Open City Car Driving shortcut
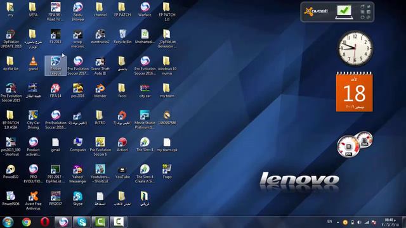The image size is (406, 228). (33, 120)
